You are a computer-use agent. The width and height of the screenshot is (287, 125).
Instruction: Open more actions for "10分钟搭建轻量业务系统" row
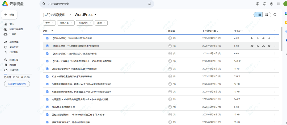pos(275,76)
